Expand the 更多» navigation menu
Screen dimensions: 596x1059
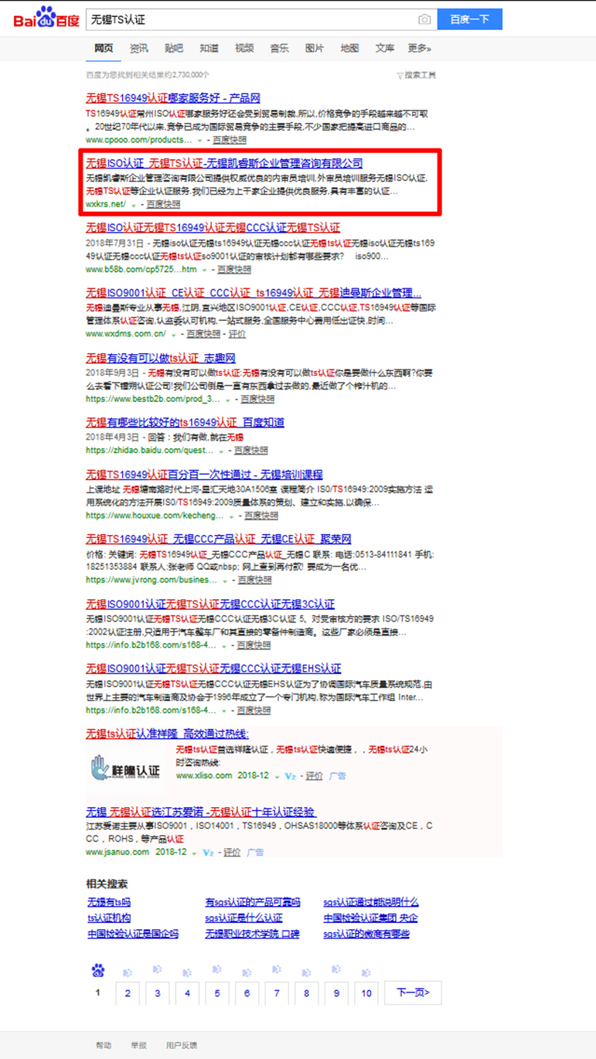420,49
